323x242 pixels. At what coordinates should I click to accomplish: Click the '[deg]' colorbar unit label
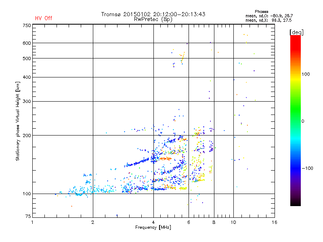296,32
